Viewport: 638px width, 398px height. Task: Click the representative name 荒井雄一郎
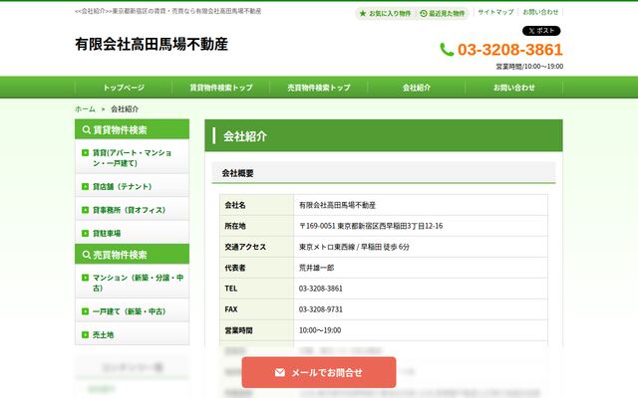coord(317,268)
